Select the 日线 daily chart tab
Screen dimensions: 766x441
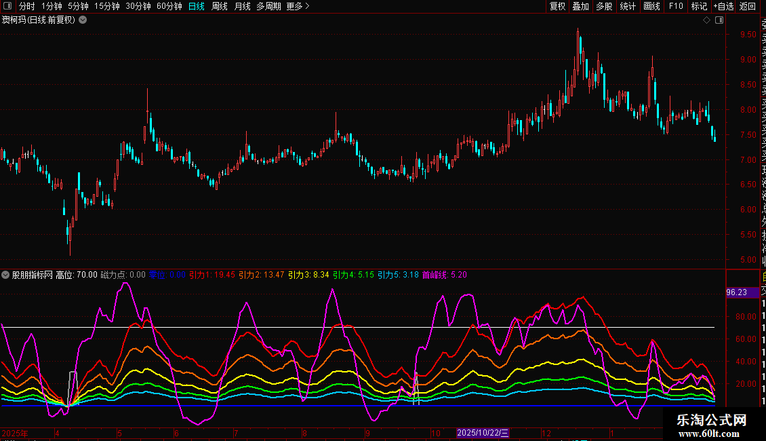tap(197, 6)
